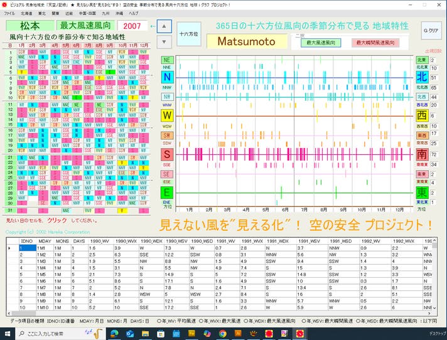Click the yellow 西 kanji label

point(422,115)
